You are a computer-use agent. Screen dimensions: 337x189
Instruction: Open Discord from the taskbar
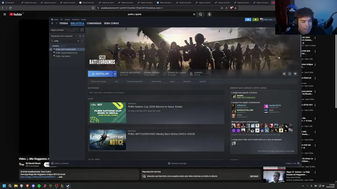pos(33,186)
